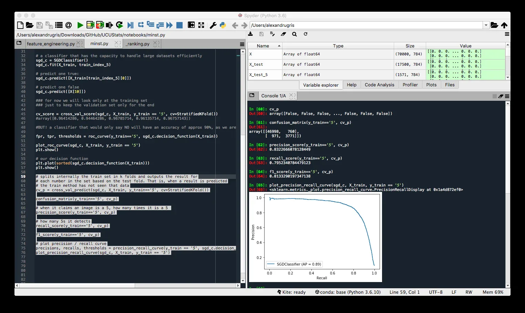Click the conda: base (Python 3.6.10) status
The height and width of the screenshot is (313, 525).
click(x=348, y=292)
